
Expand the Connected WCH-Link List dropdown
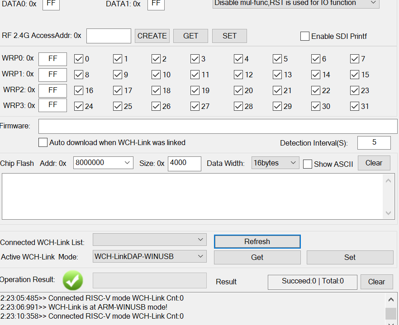[150, 240]
